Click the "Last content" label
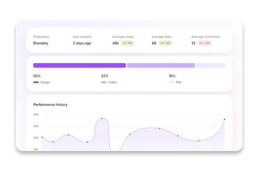Image resolution: width=259 pixels, height=171 pixels. coord(82,37)
